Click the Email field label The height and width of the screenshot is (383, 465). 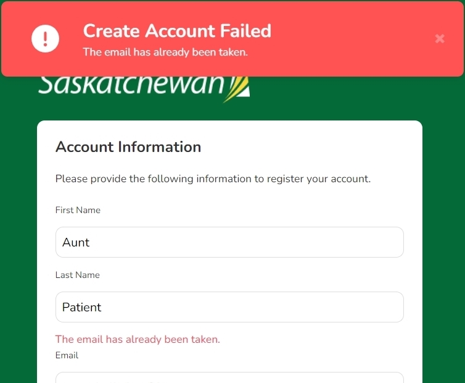67,355
